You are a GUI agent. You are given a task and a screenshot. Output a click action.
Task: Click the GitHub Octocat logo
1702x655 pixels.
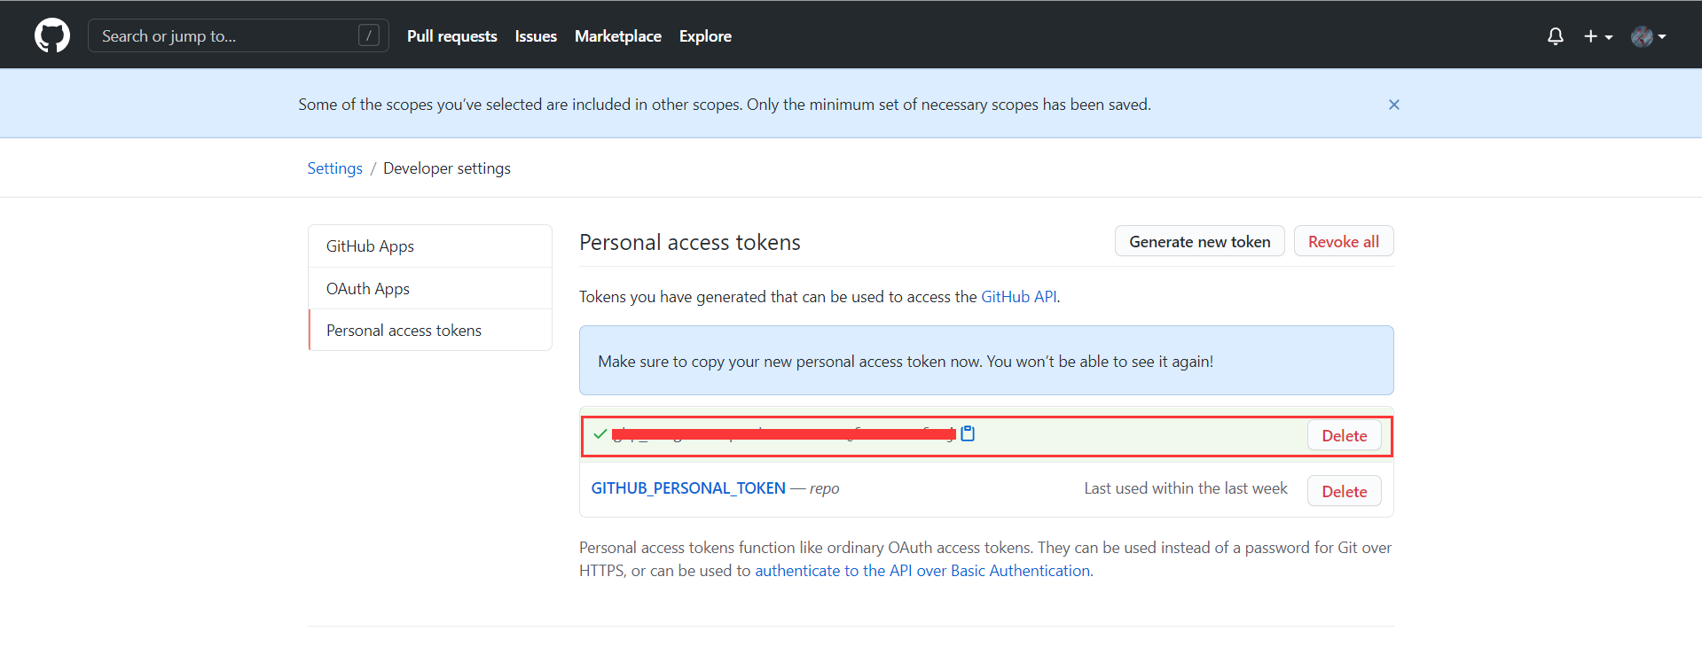pos(51,36)
